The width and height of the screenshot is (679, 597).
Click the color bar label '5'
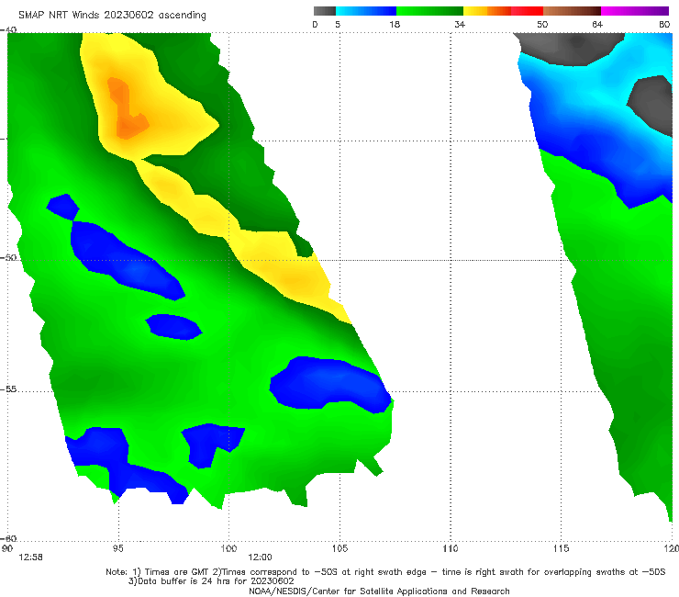pyautogui.click(x=338, y=24)
